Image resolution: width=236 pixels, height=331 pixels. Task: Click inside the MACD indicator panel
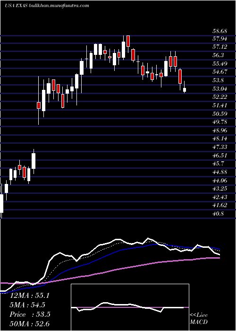[x=130, y=307]
